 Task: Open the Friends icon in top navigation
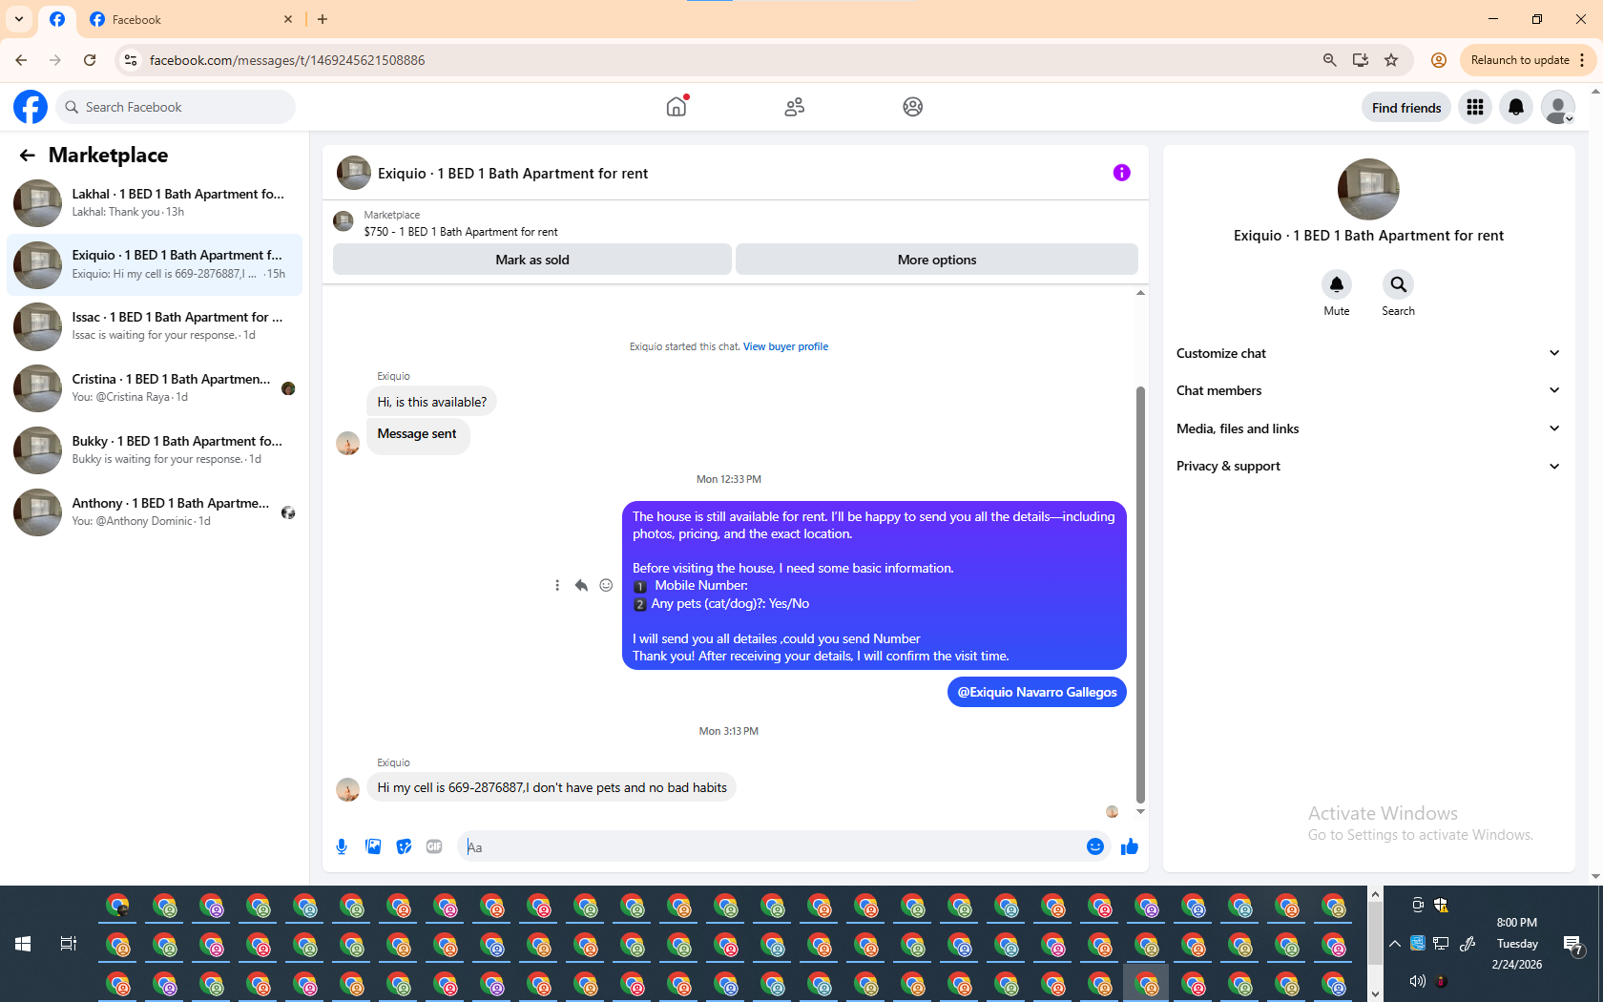tap(795, 107)
